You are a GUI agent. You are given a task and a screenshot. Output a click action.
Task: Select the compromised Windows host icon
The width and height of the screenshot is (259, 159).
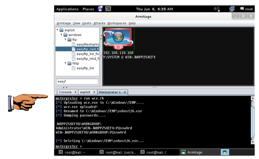[118, 39]
